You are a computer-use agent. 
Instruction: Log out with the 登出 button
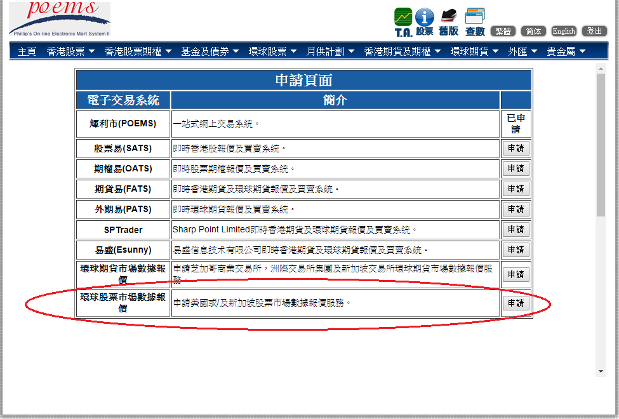(x=594, y=31)
